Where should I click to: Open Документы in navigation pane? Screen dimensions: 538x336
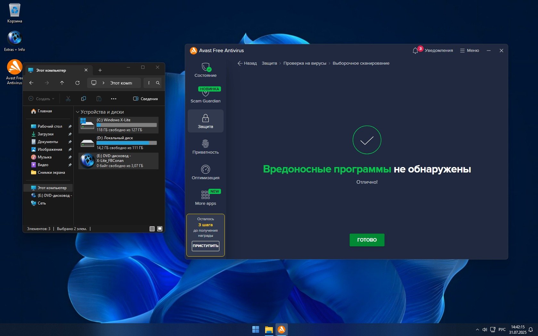coord(48,142)
